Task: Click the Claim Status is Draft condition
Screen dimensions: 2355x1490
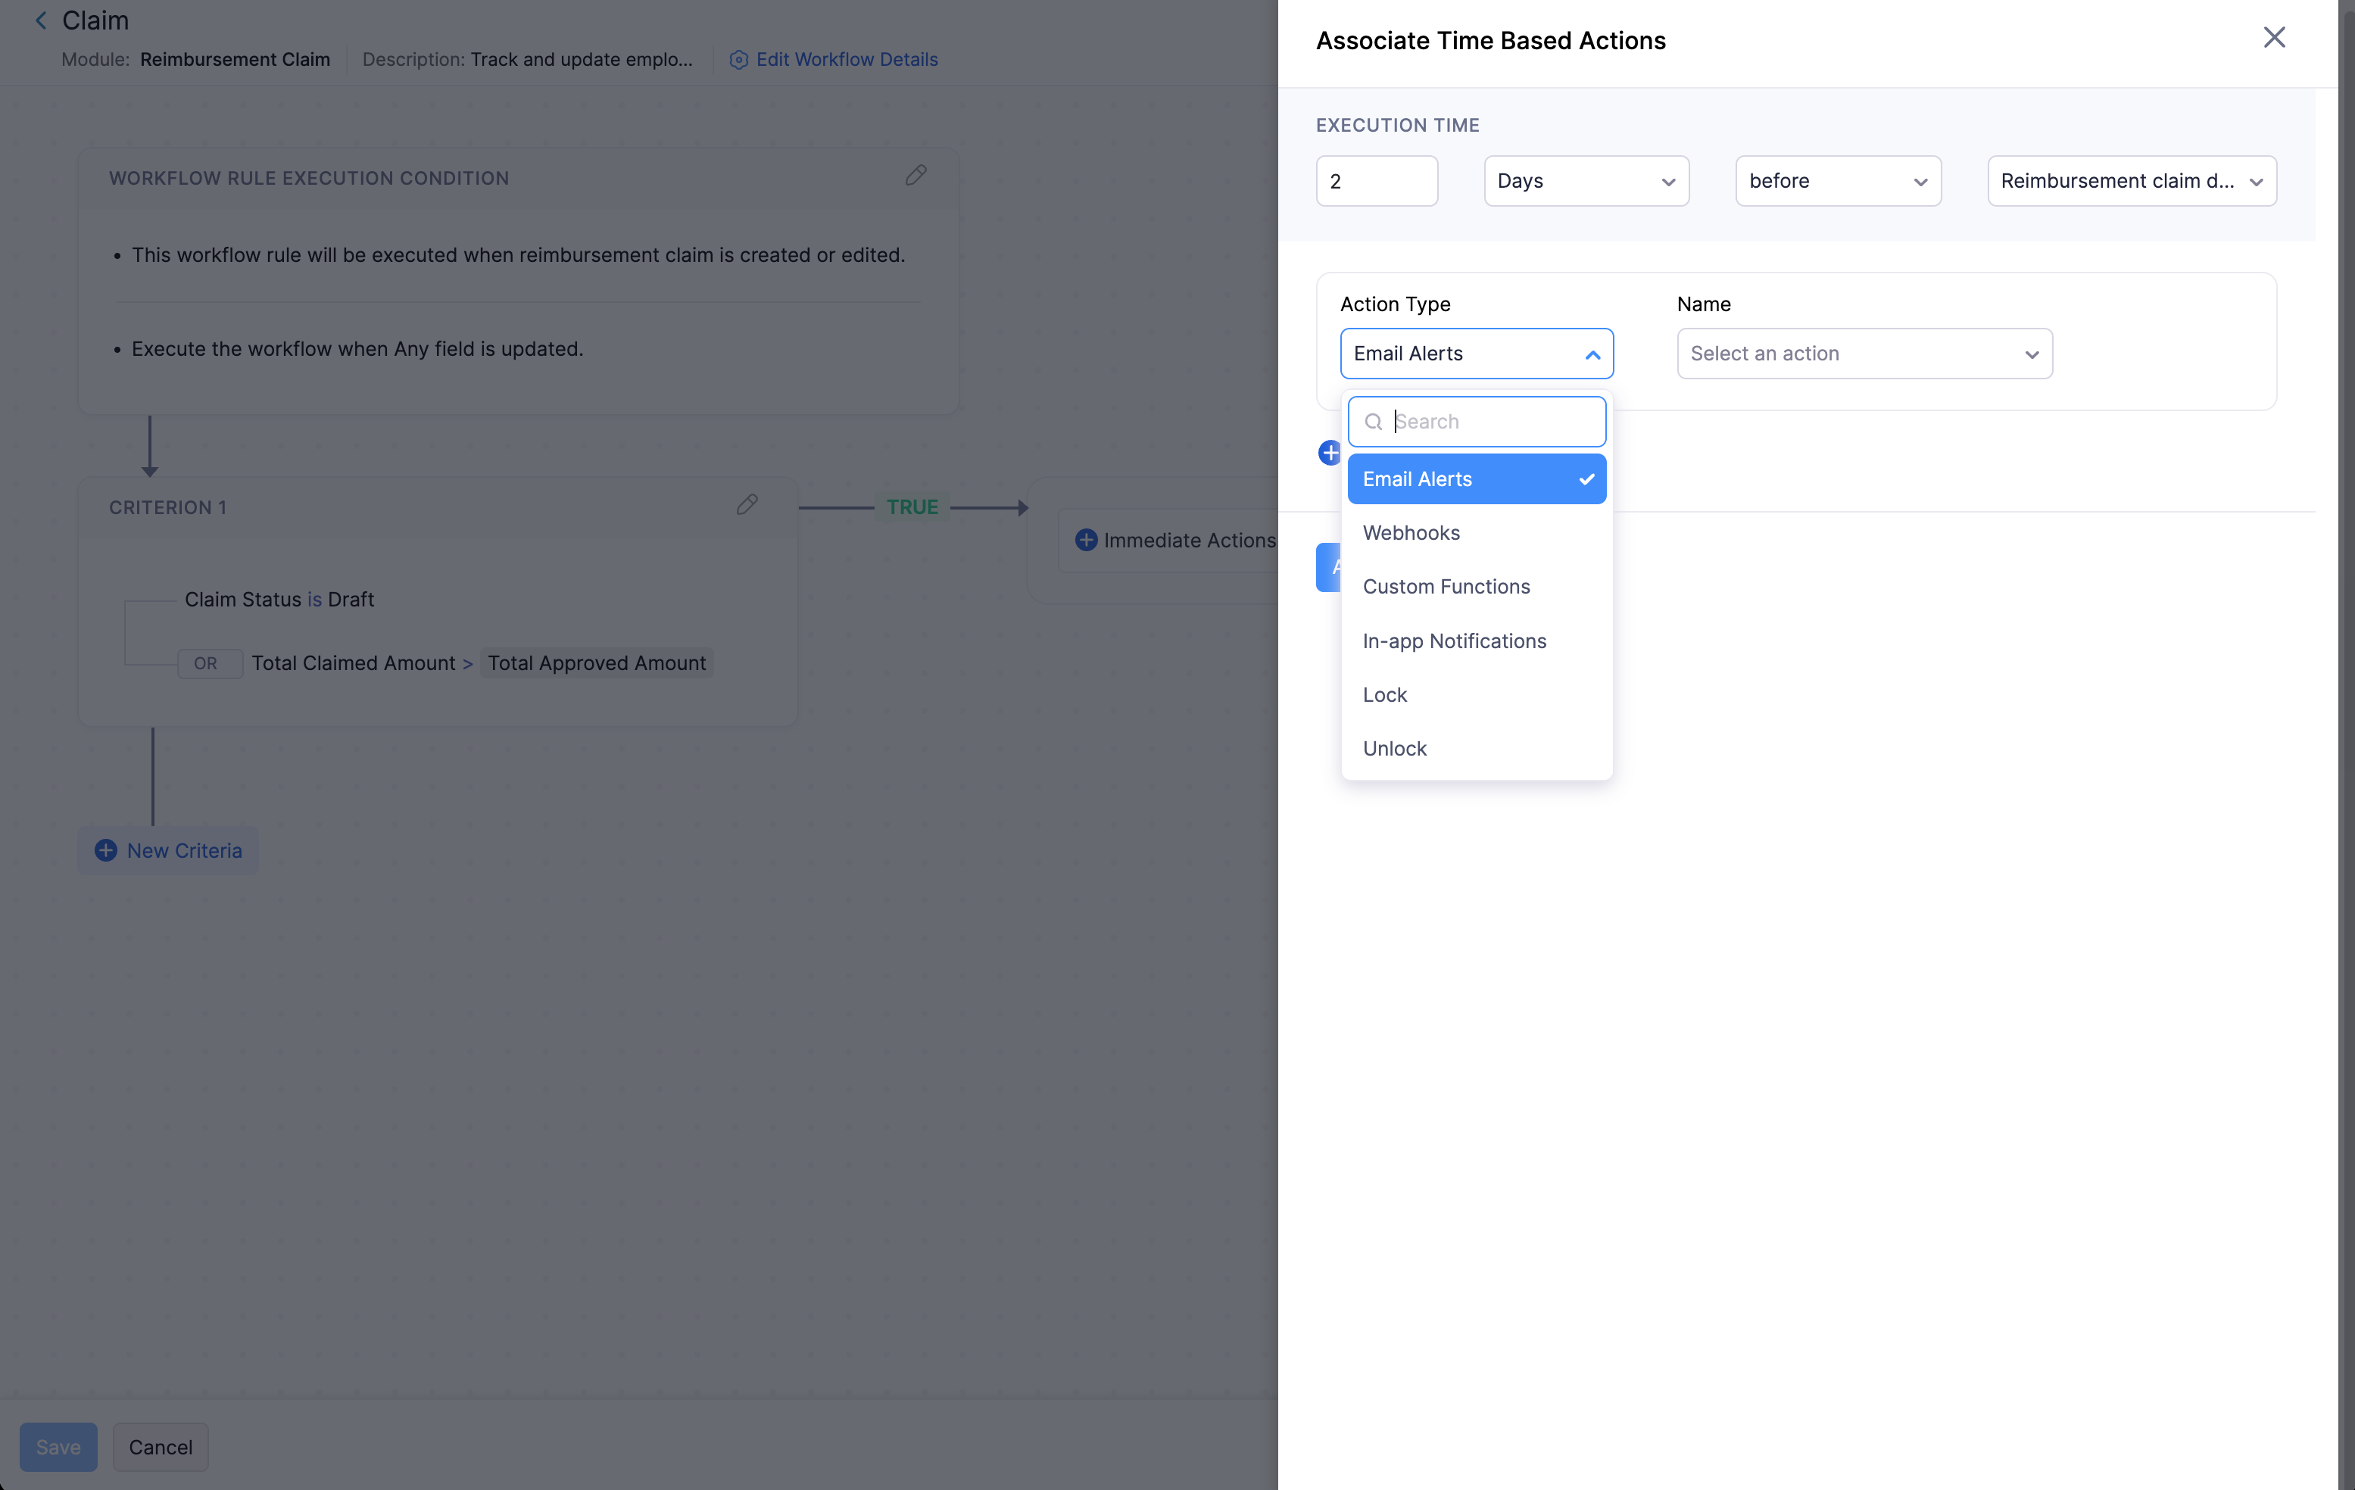Action: (x=279, y=600)
